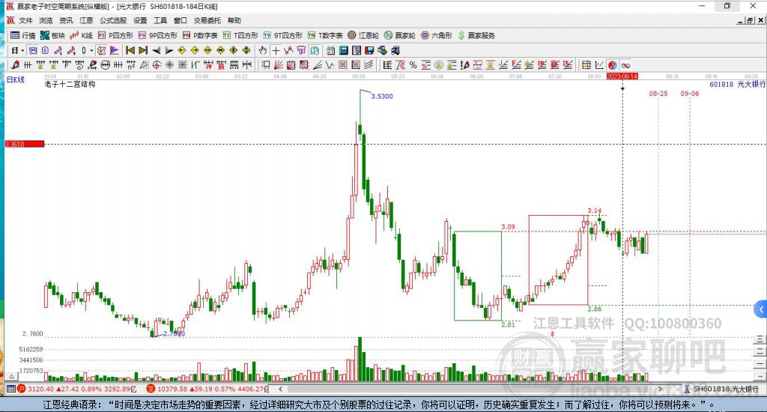Open the 文件 menu

pos(25,20)
